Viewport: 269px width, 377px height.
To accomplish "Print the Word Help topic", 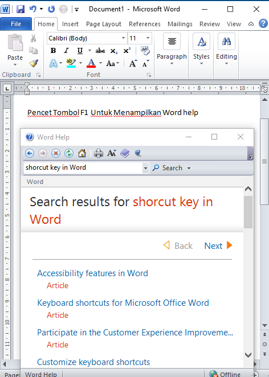I will tap(99, 153).
